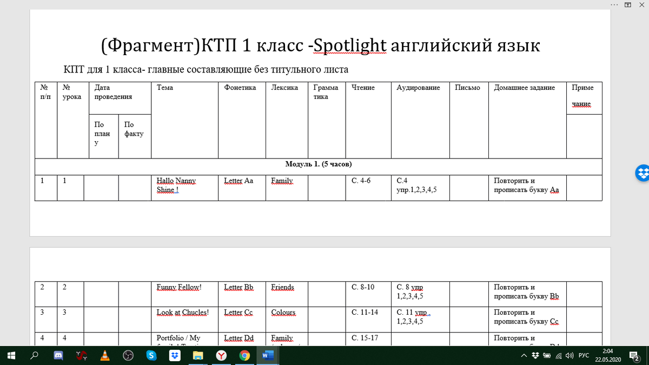Open the volume speaker tray icon
Viewport: 649px width, 365px height.
[x=569, y=356]
